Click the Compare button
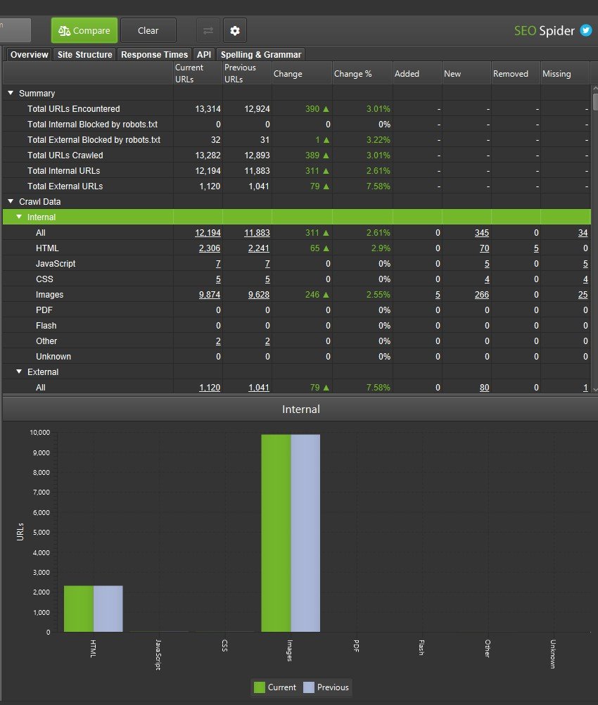The width and height of the screenshot is (598, 705). [x=84, y=31]
